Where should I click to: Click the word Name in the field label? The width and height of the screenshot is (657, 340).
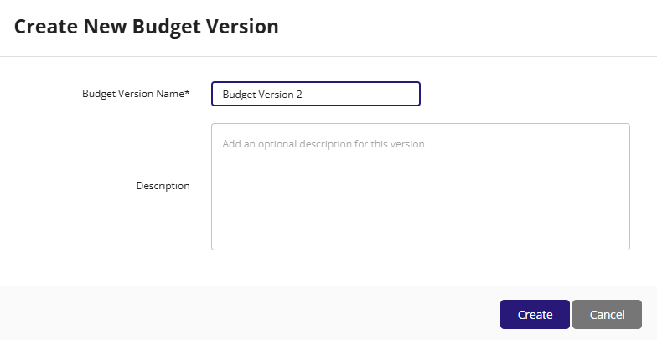coord(169,94)
